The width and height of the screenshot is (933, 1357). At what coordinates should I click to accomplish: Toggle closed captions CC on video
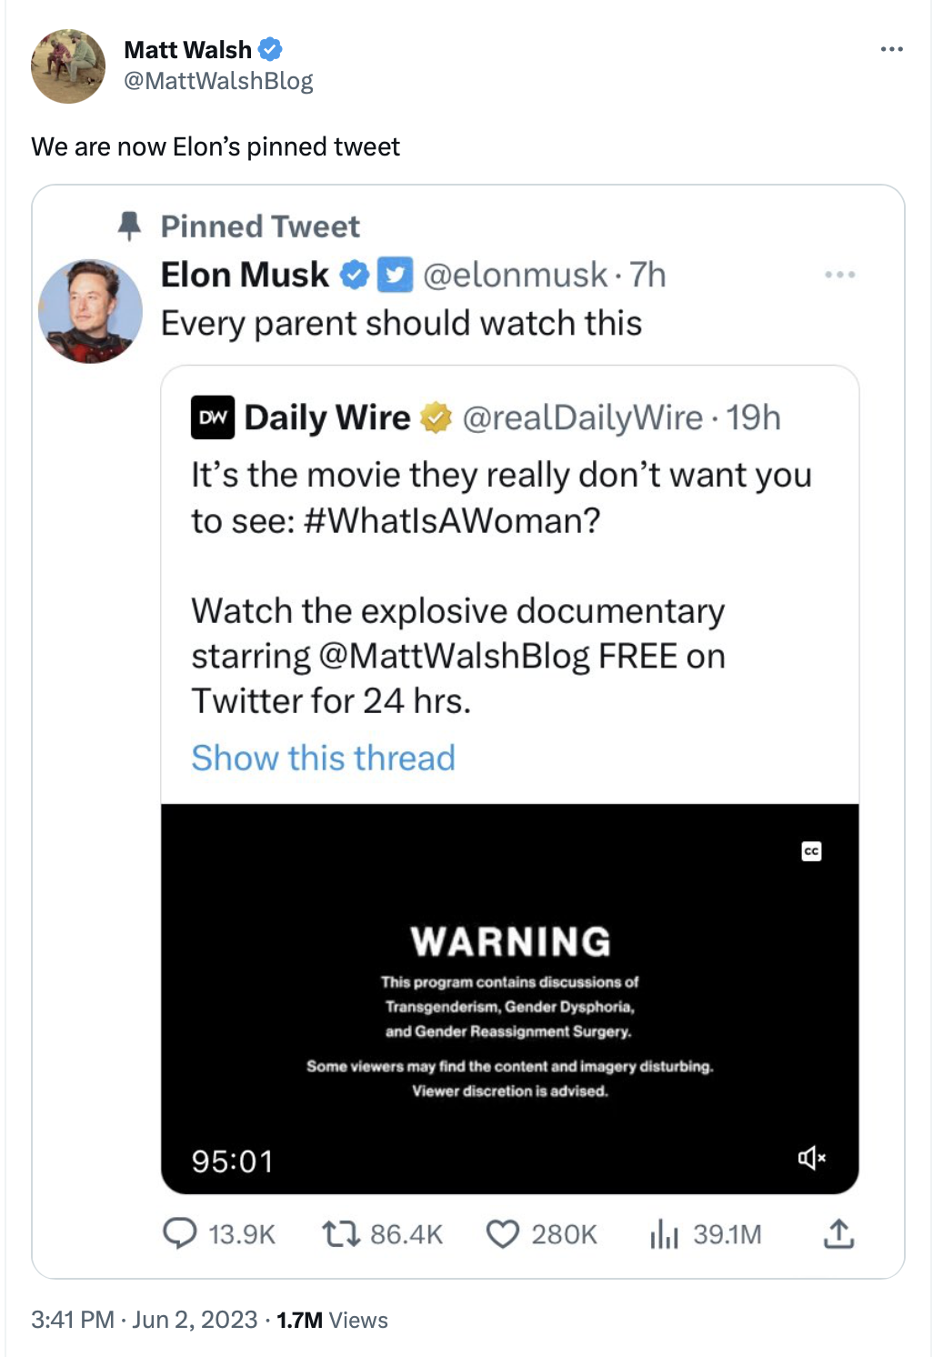pos(811,851)
